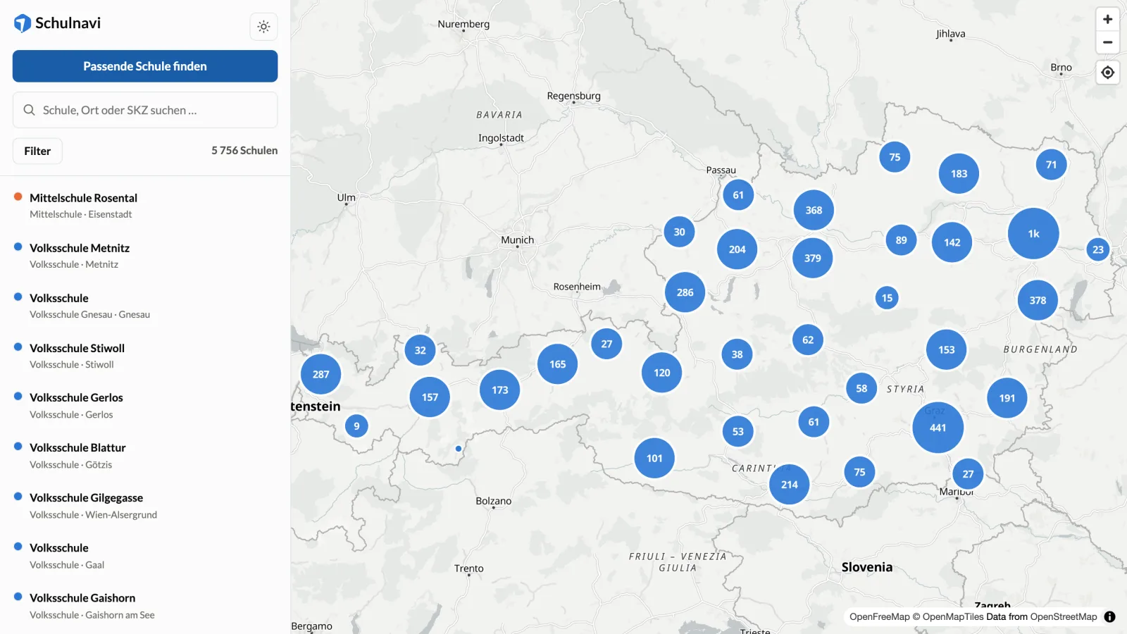The width and height of the screenshot is (1127, 634).
Task: Expand the 9 schools cluster
Action: 356,425
